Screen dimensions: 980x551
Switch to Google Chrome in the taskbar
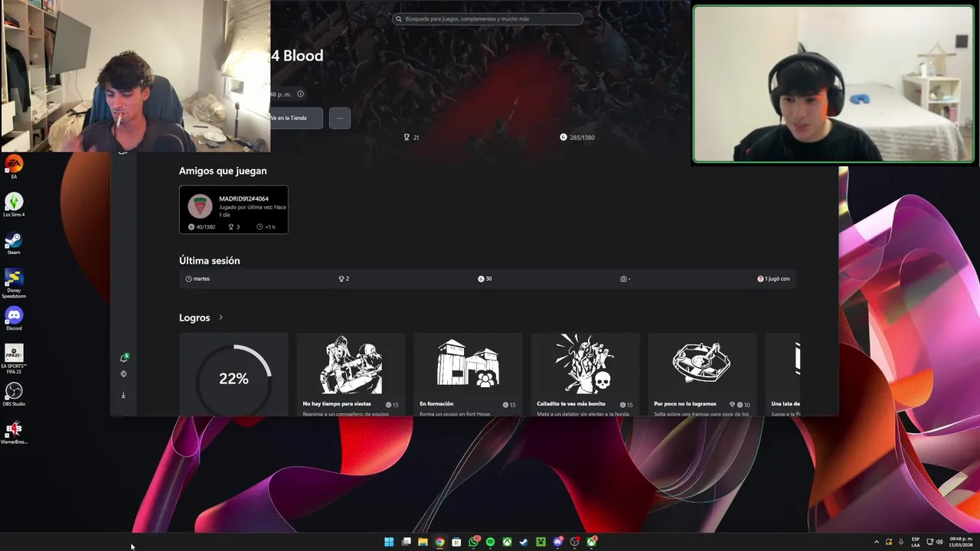coord(439,542)
